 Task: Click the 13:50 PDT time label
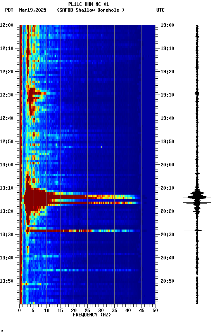(7, 281)
